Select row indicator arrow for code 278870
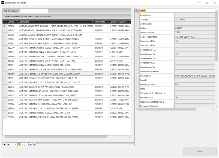 pyautogui.click(x=5, y=26)
